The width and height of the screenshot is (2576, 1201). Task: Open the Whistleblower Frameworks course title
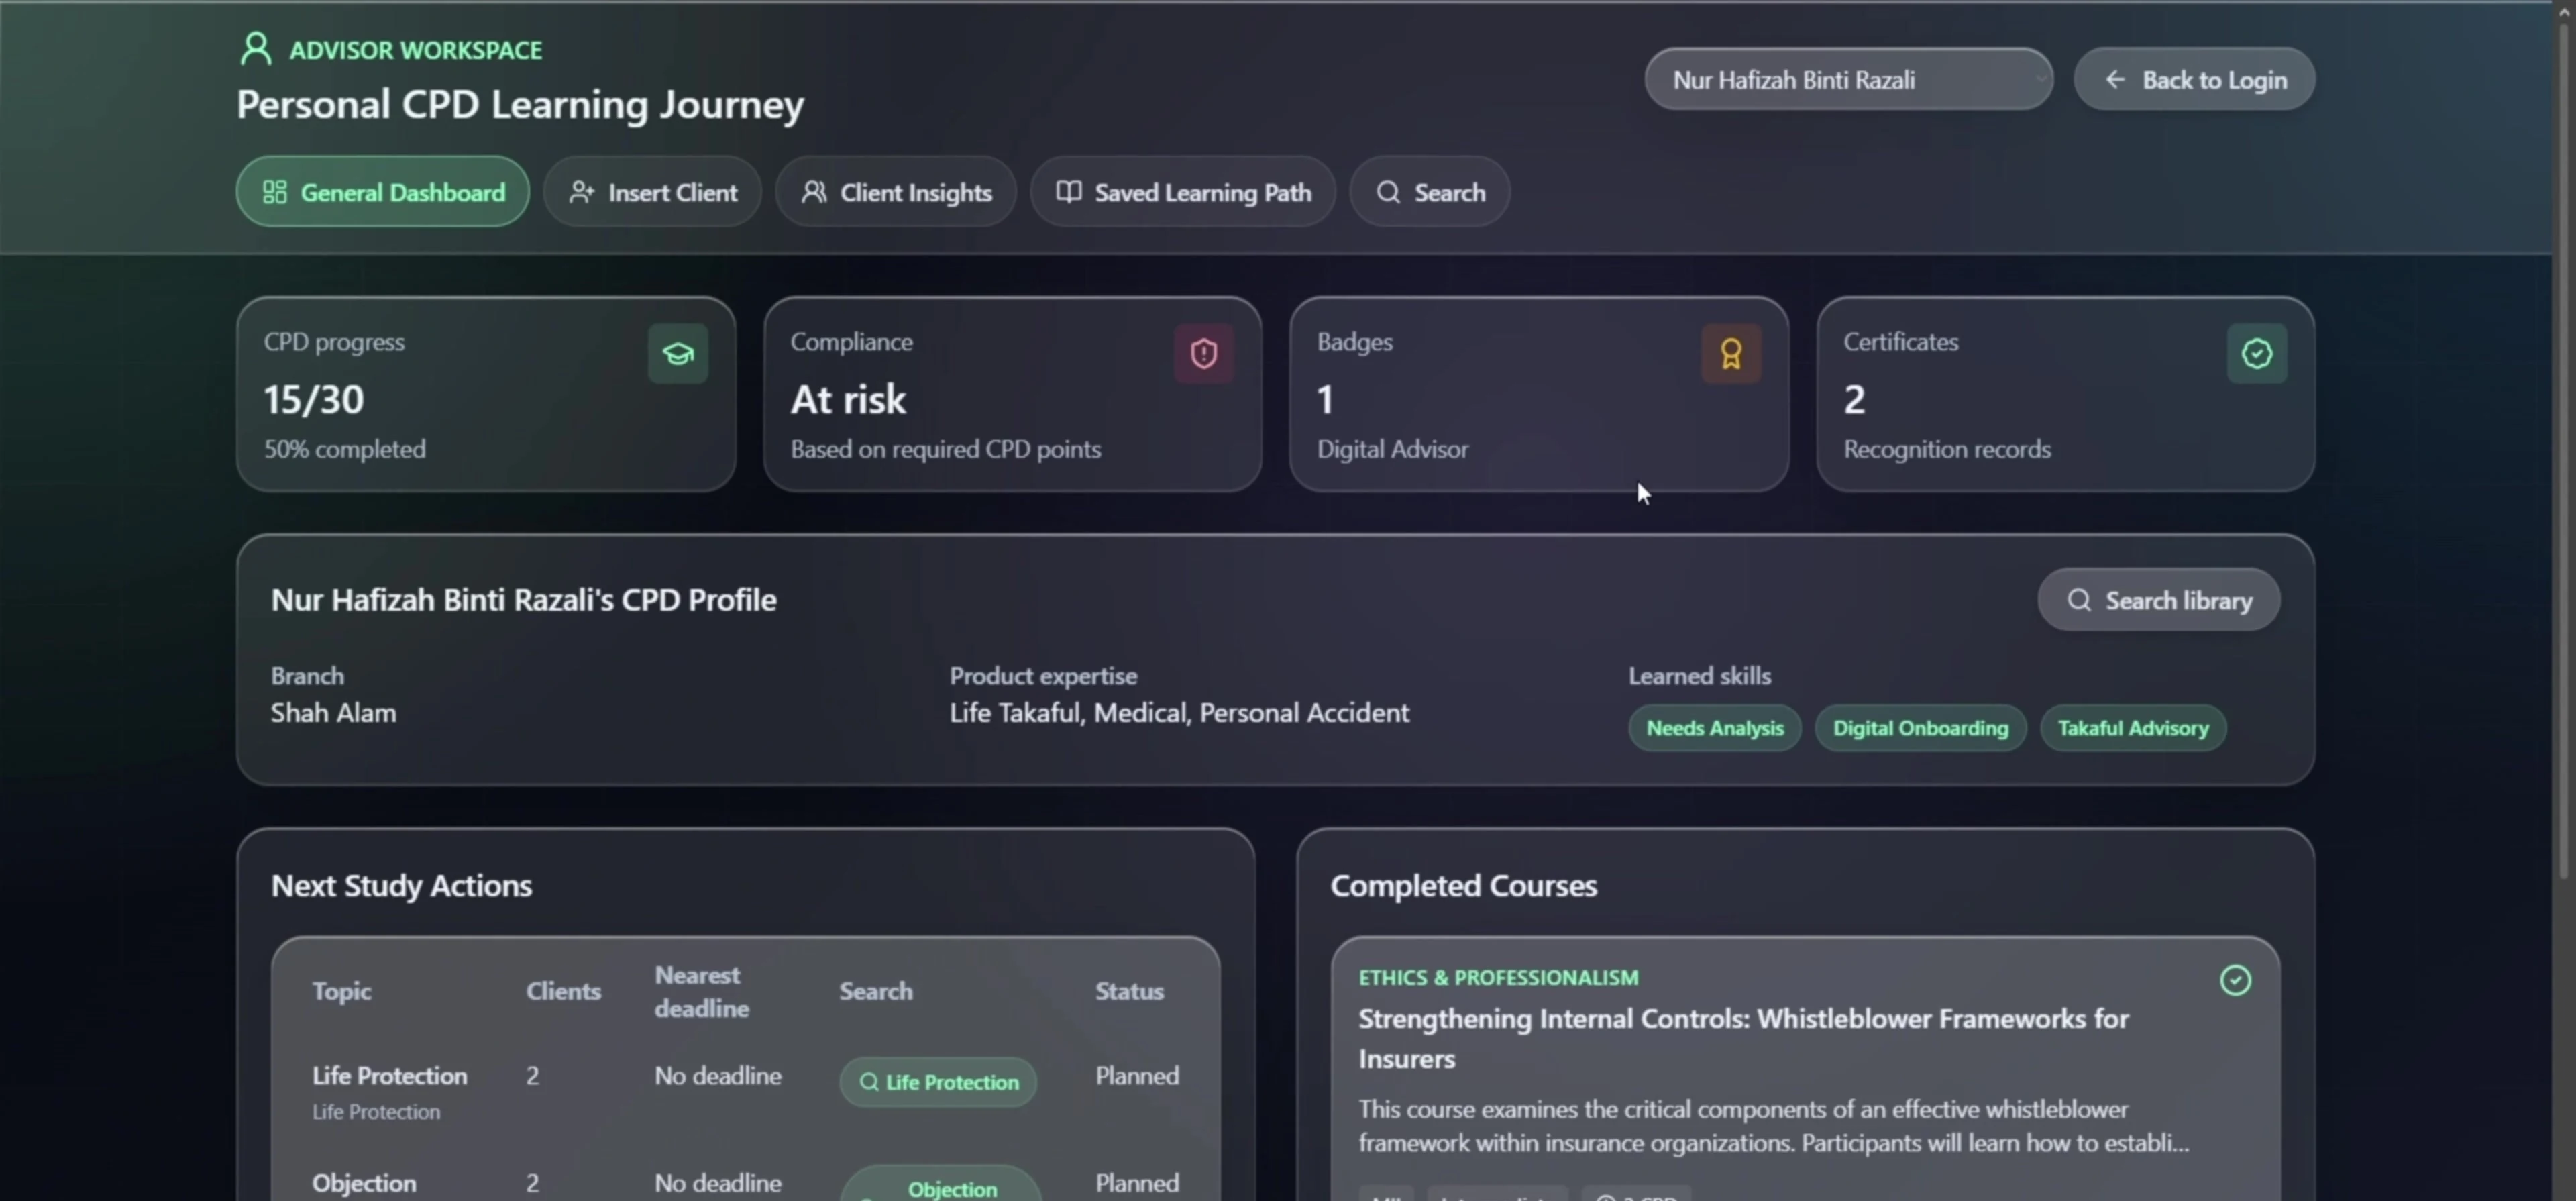point(1743,1038)
